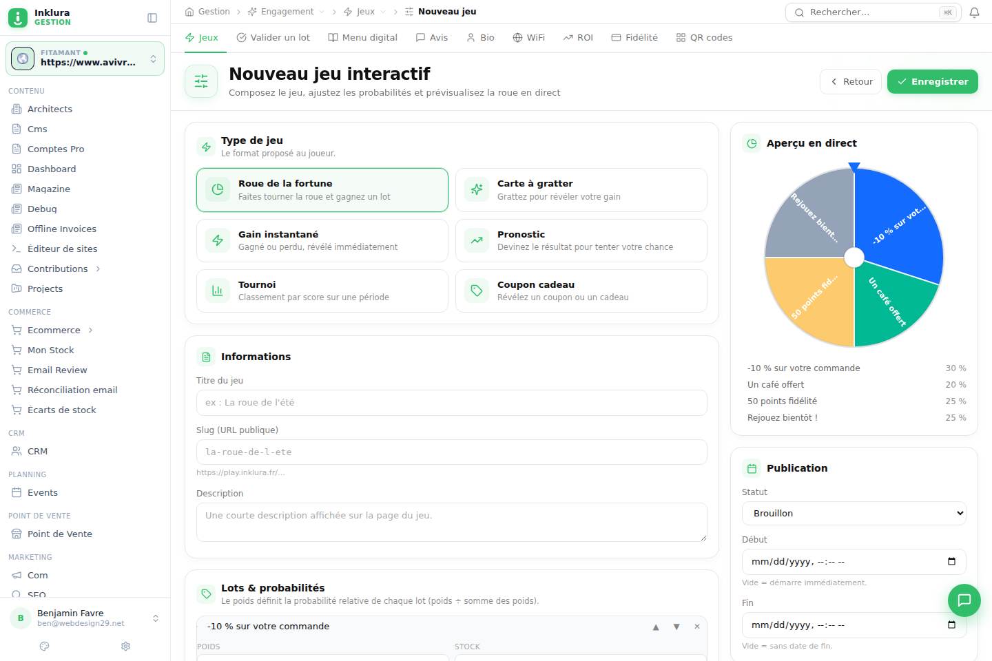The image size is (992, 661).
Task: Open the notifications bell
Action: tap(974, 12)
